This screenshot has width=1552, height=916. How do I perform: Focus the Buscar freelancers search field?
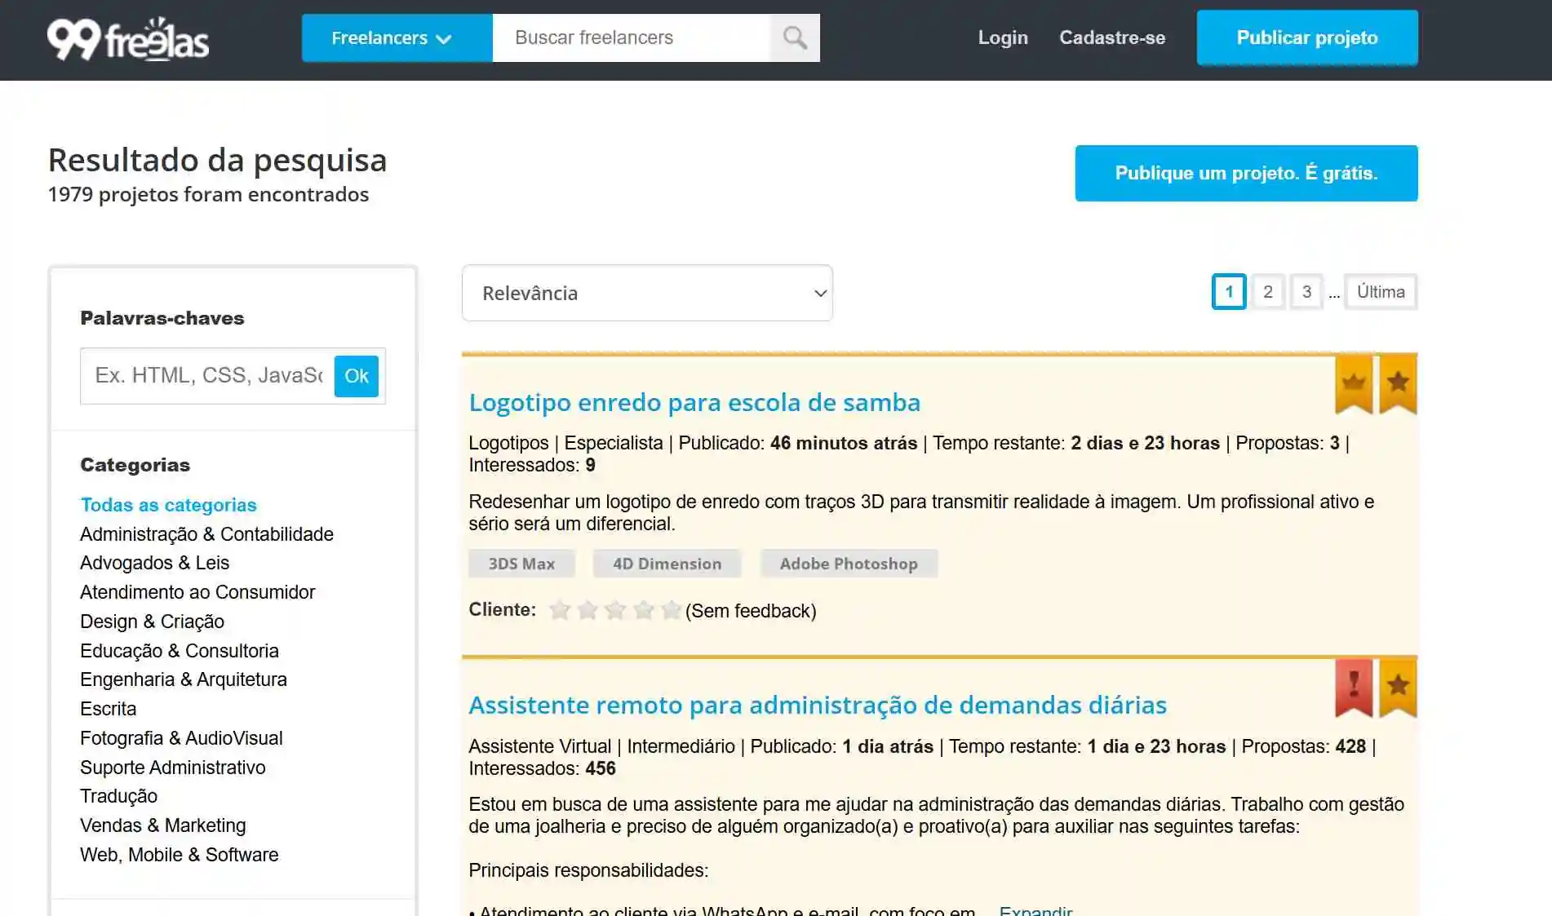632,38
